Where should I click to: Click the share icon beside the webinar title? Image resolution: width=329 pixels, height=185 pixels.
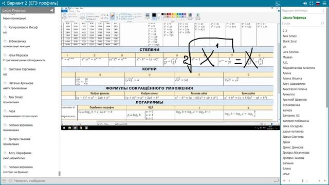tap(4, 3)
